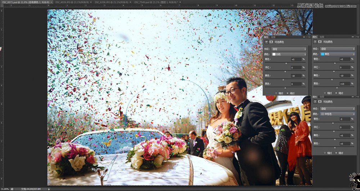The image size is (360, 191).
Task: Click the 青色 slider handle in the 白色 panel
Action: tap(286, 64)
